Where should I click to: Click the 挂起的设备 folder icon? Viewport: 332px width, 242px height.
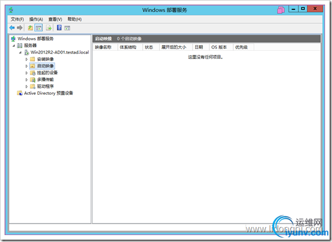click(x=32, y=73)
